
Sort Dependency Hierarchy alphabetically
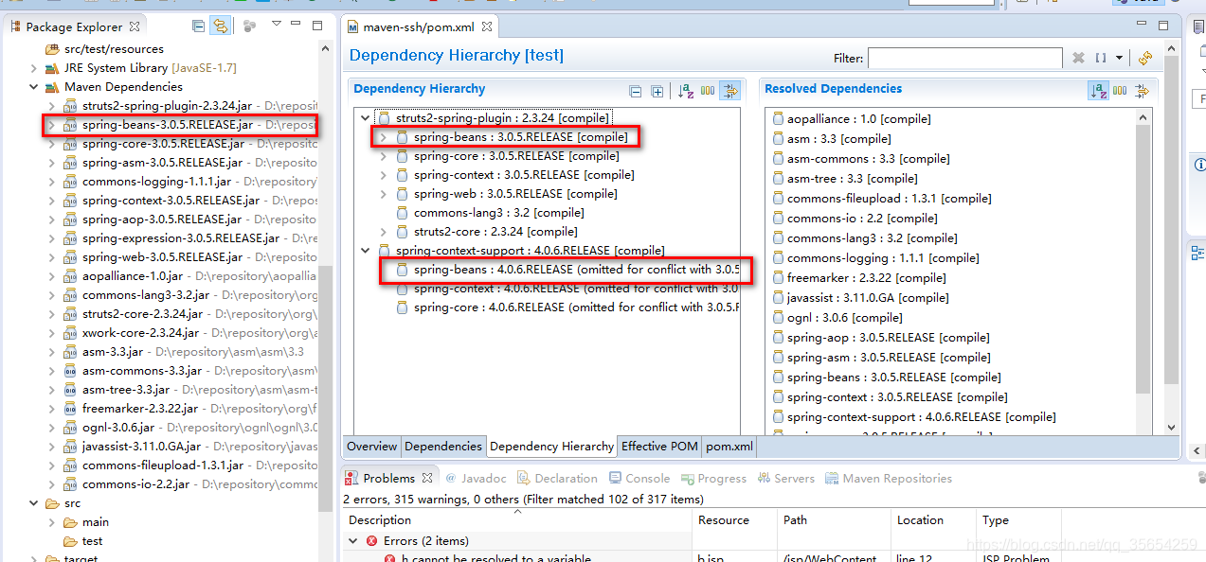(x=687, y=91)
